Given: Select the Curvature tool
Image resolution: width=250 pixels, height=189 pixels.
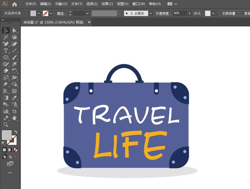Looking at the screenshot, I should tap(14, 44).
